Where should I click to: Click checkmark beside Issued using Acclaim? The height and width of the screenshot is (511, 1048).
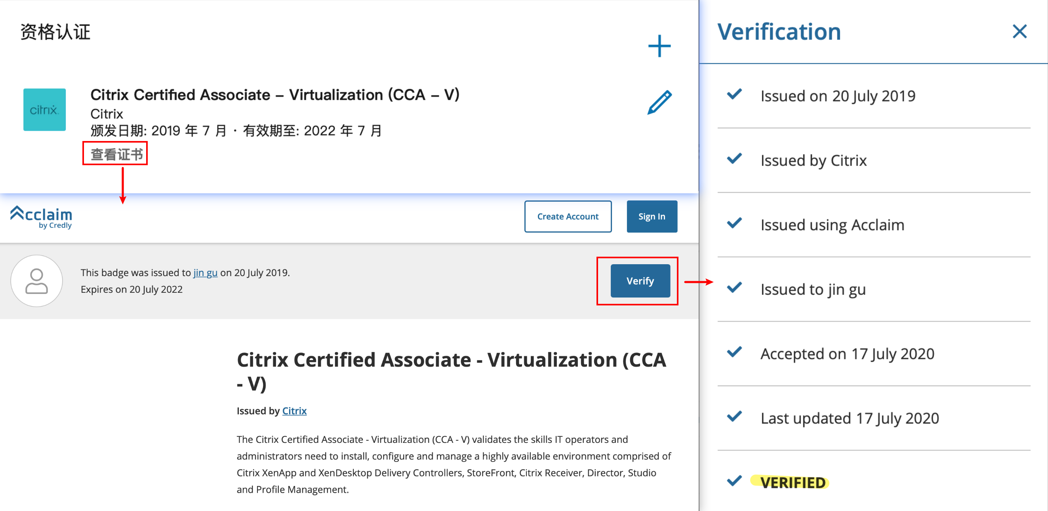pos(734,223)
